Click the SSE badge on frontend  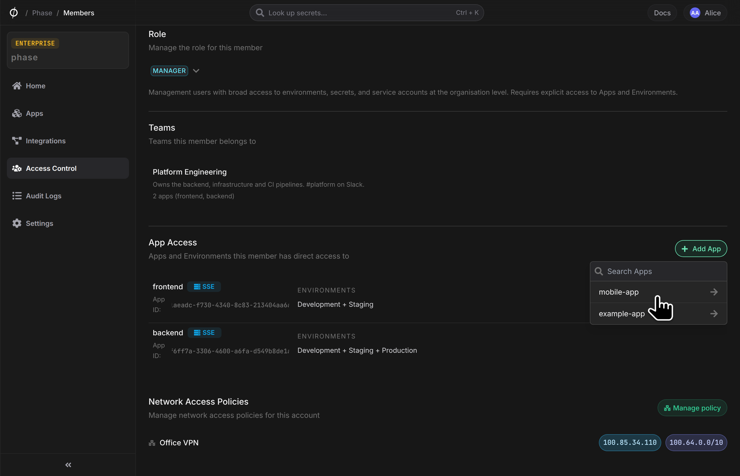(204, 287)
